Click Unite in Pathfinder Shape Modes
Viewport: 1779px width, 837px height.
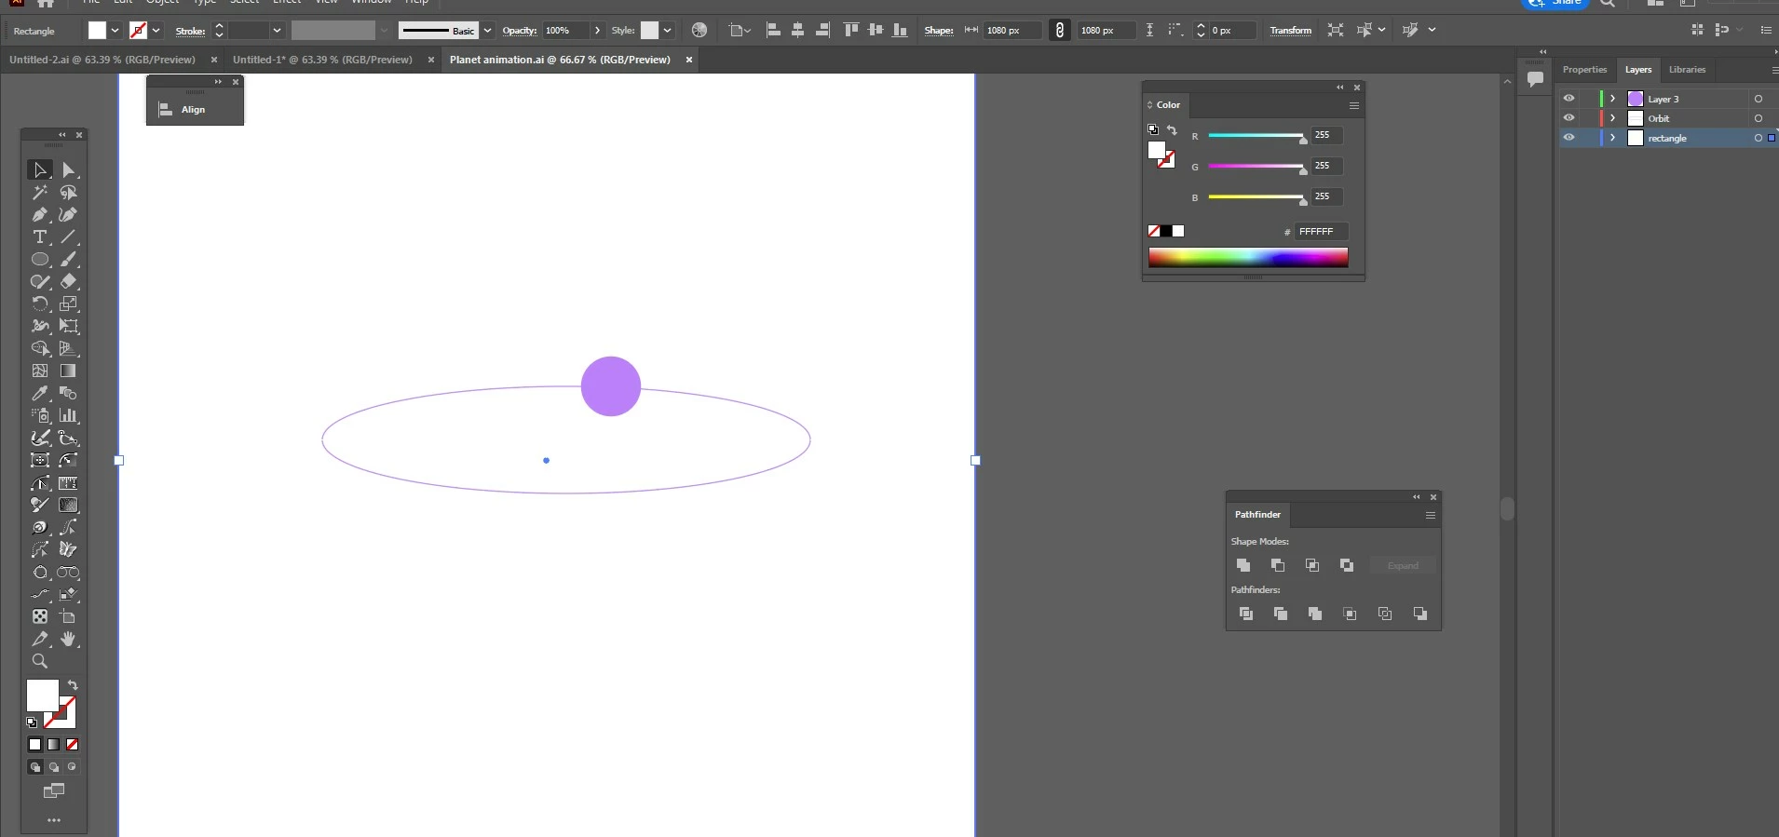[x=1243, y=565]
